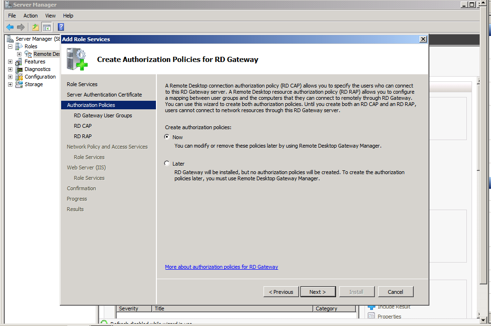This screenshot has height=326, width=491.
Task: Click the Confirmation step label
Action: (x=82, y=188)
